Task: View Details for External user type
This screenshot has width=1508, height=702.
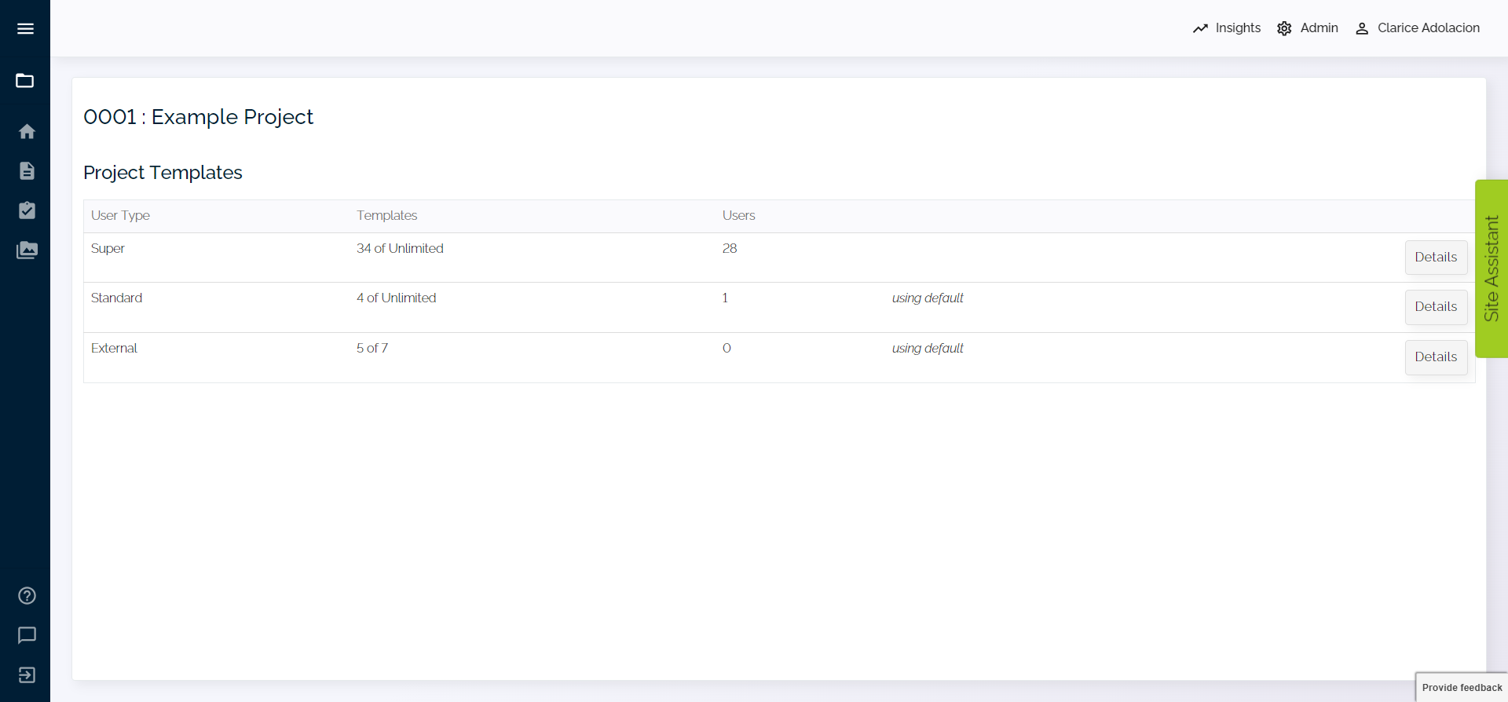Action: (x=1435, y=357)
